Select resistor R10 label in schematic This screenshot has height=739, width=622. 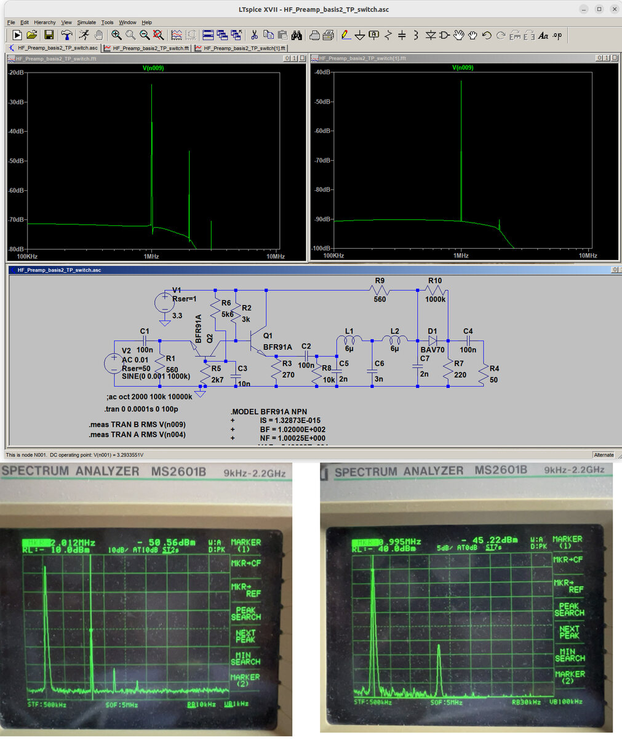coord(435,281)
